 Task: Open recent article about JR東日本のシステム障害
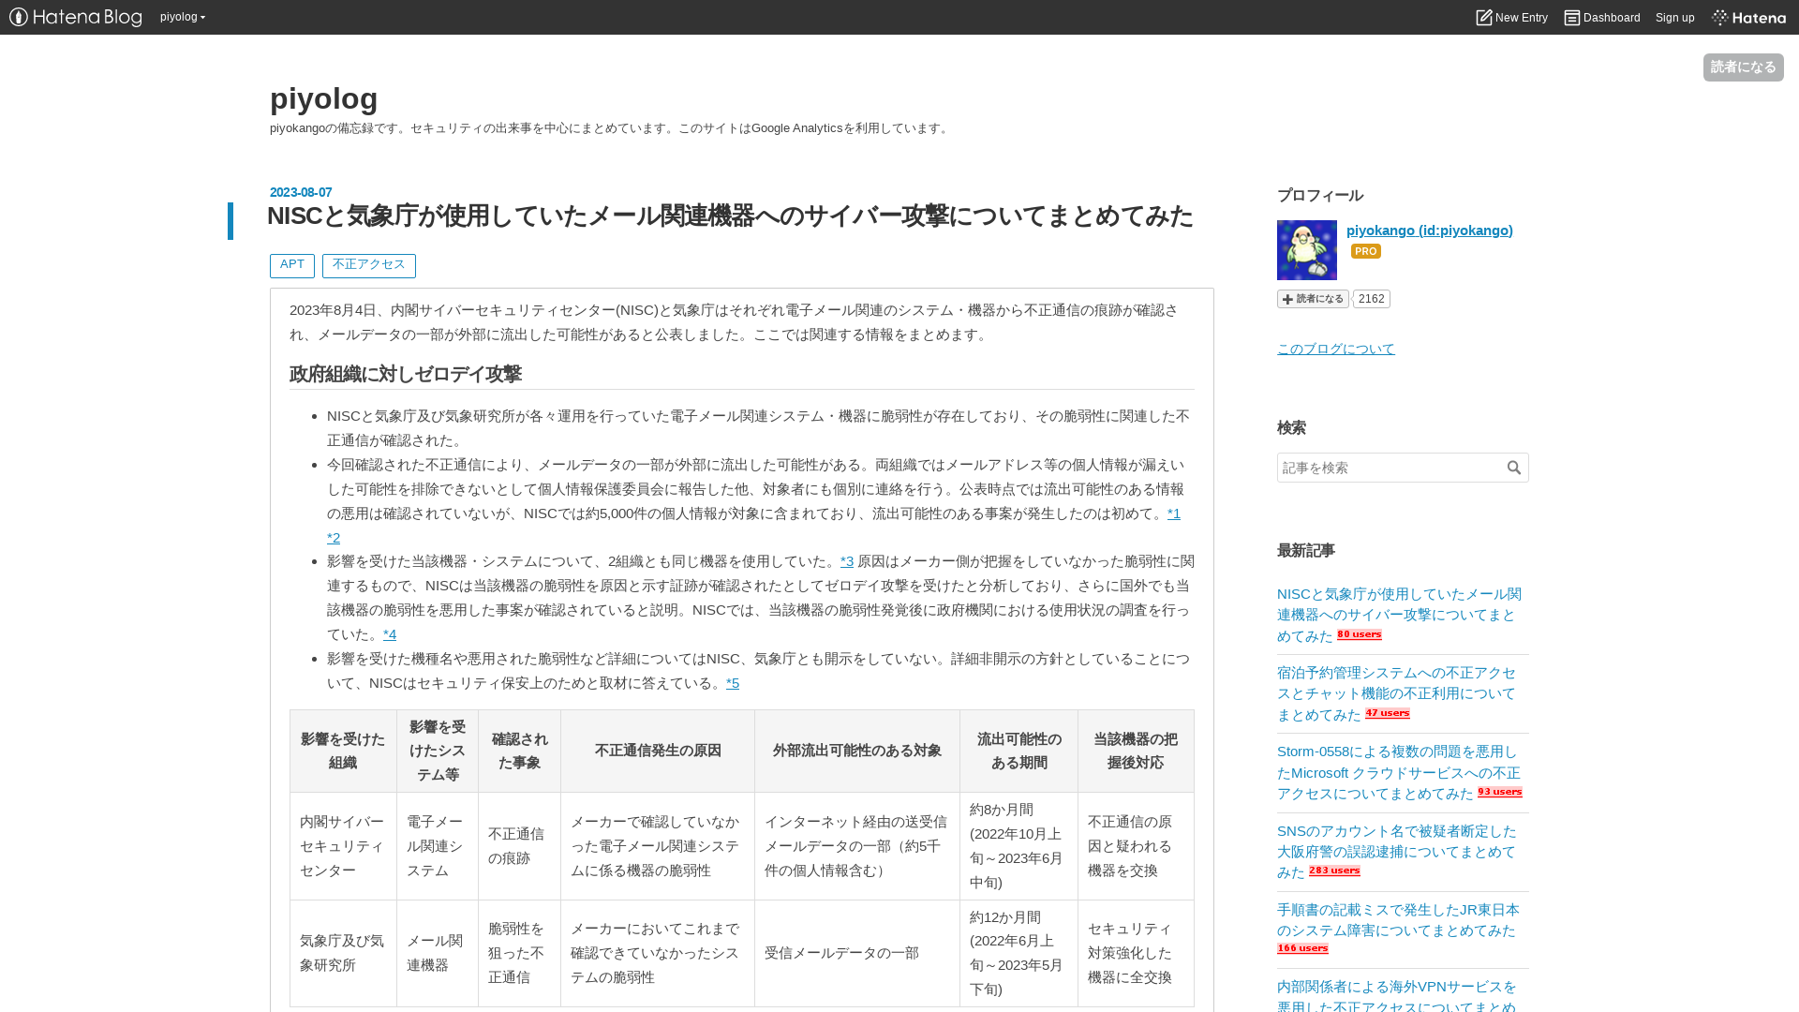click(1398, 920)
